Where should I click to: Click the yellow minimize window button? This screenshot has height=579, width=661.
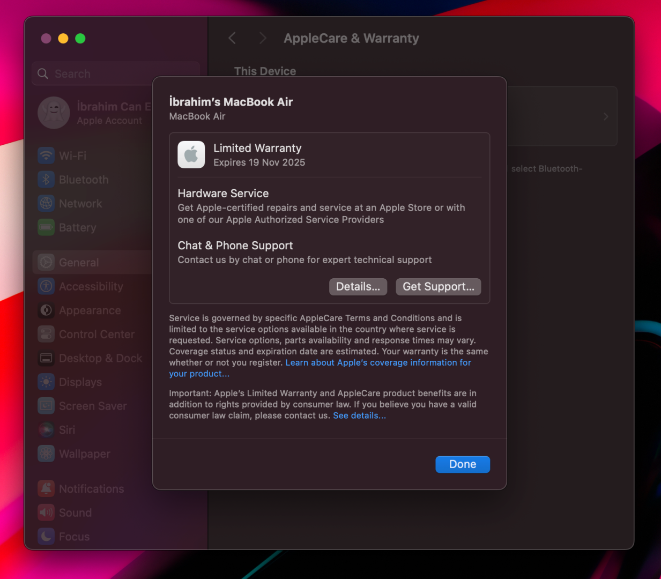63,38
